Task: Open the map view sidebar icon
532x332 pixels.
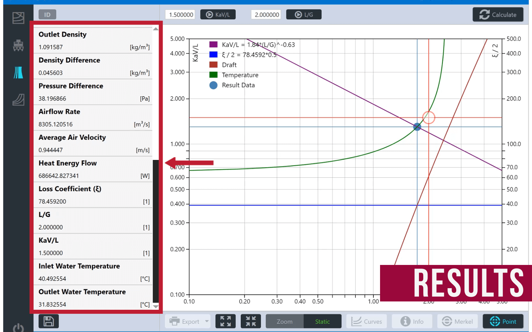Action: 18,18
